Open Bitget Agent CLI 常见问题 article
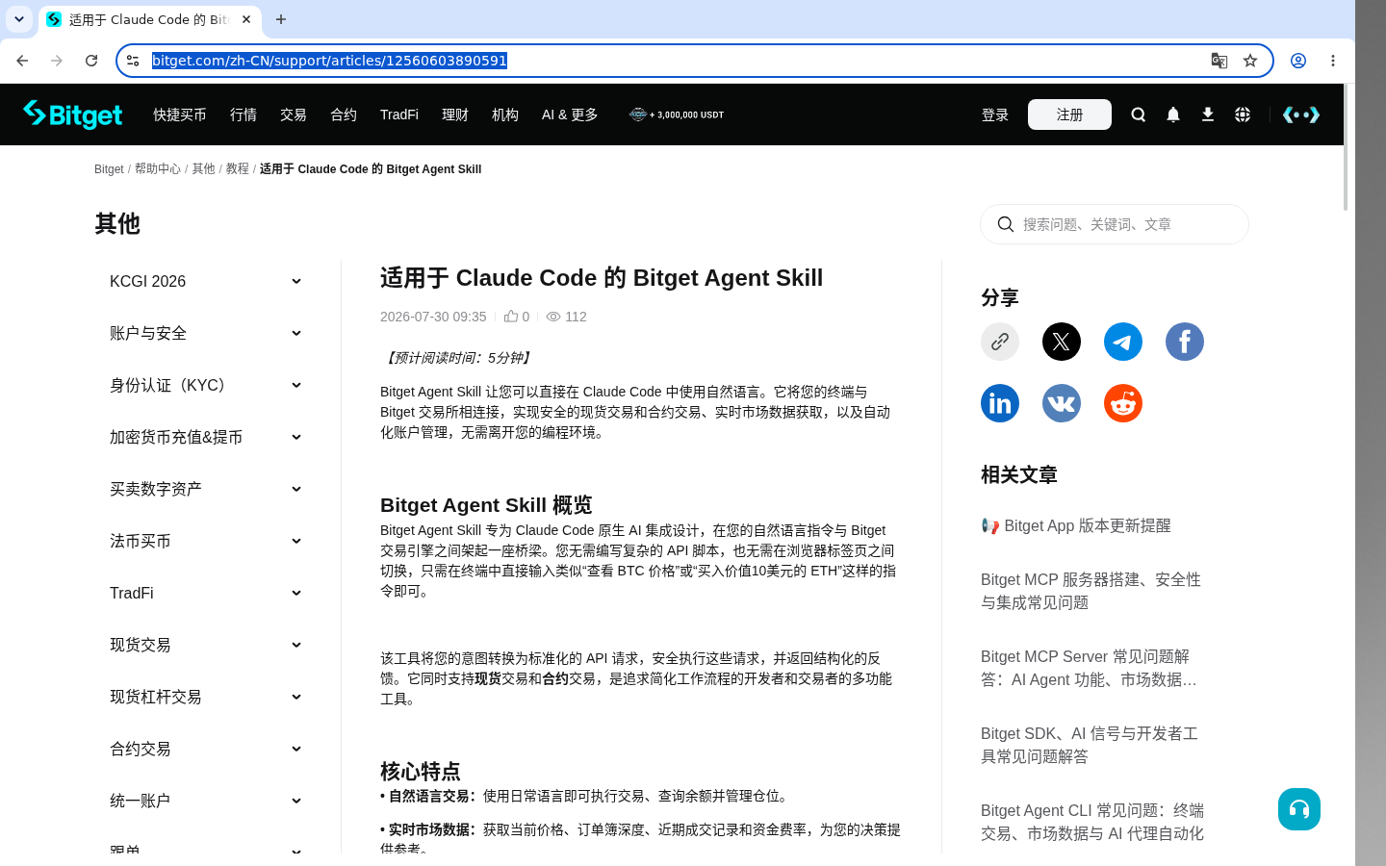 (1092, 822)
